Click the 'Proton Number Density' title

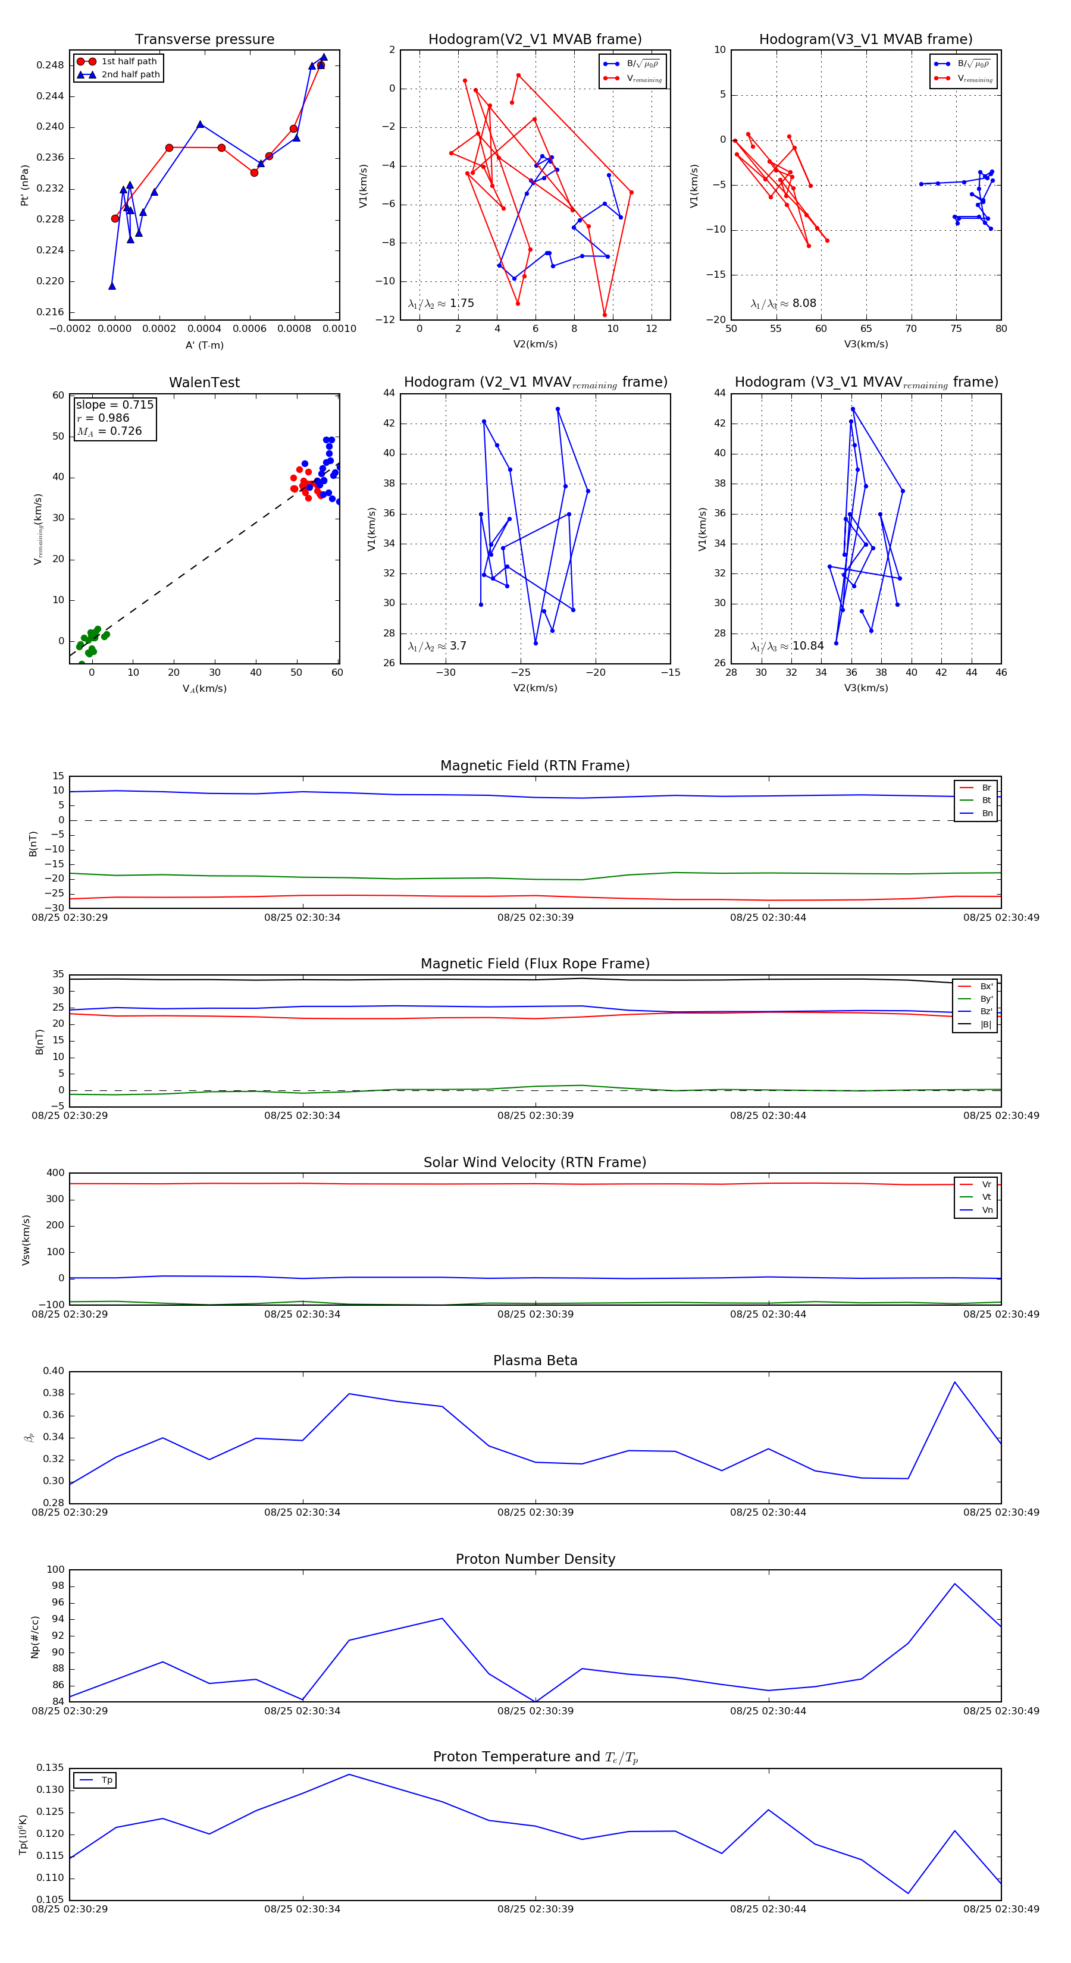tap(535, 1559)
